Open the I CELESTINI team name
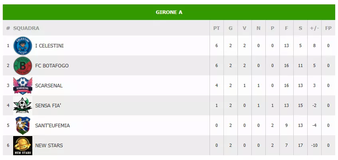Viewport: 338px width, 160px height. tap(49, 46)
